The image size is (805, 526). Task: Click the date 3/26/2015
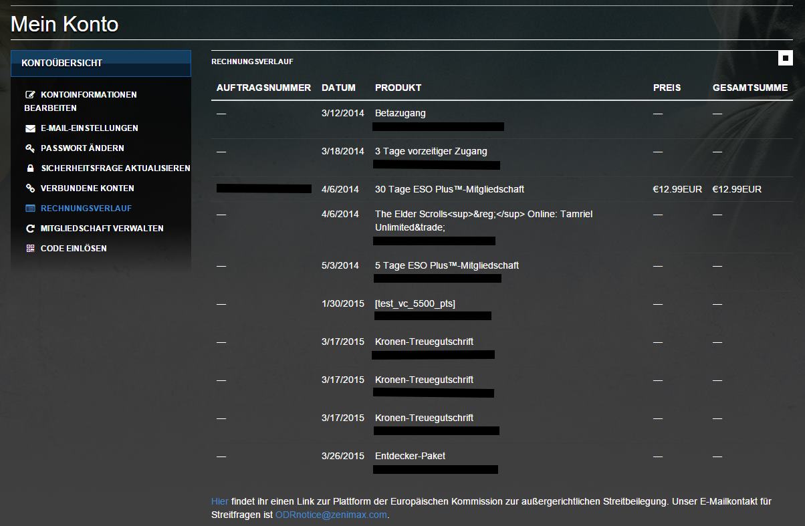[x=343, y=456]
